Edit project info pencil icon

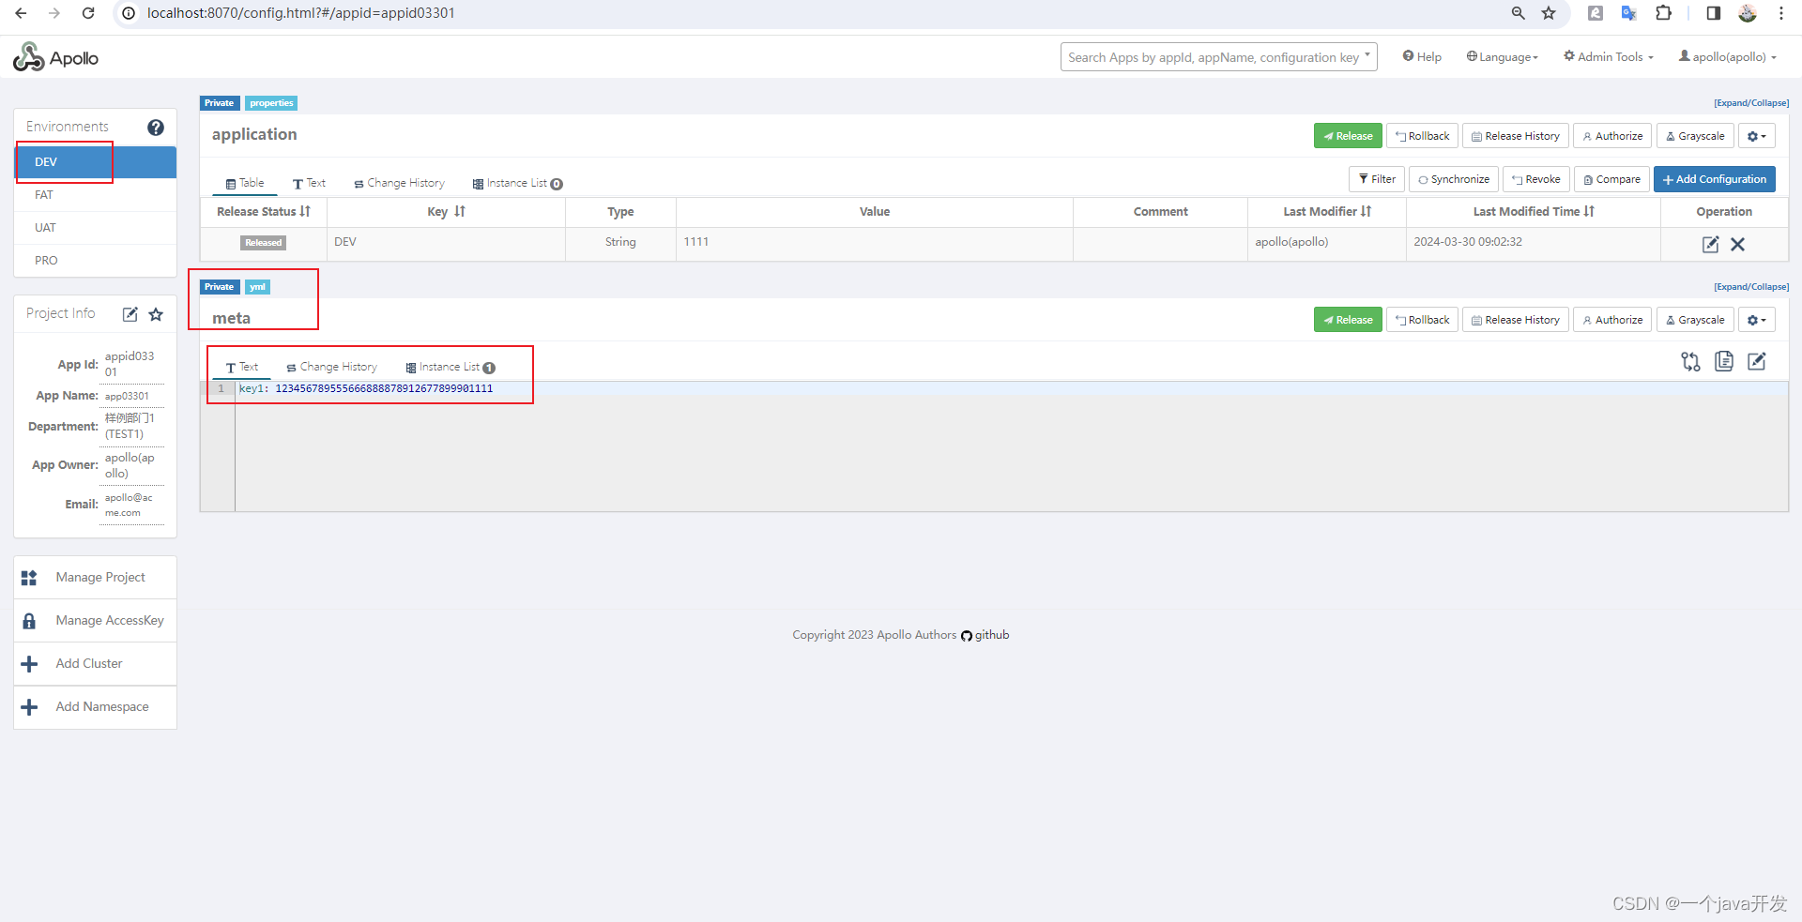[x=130, y=314]
